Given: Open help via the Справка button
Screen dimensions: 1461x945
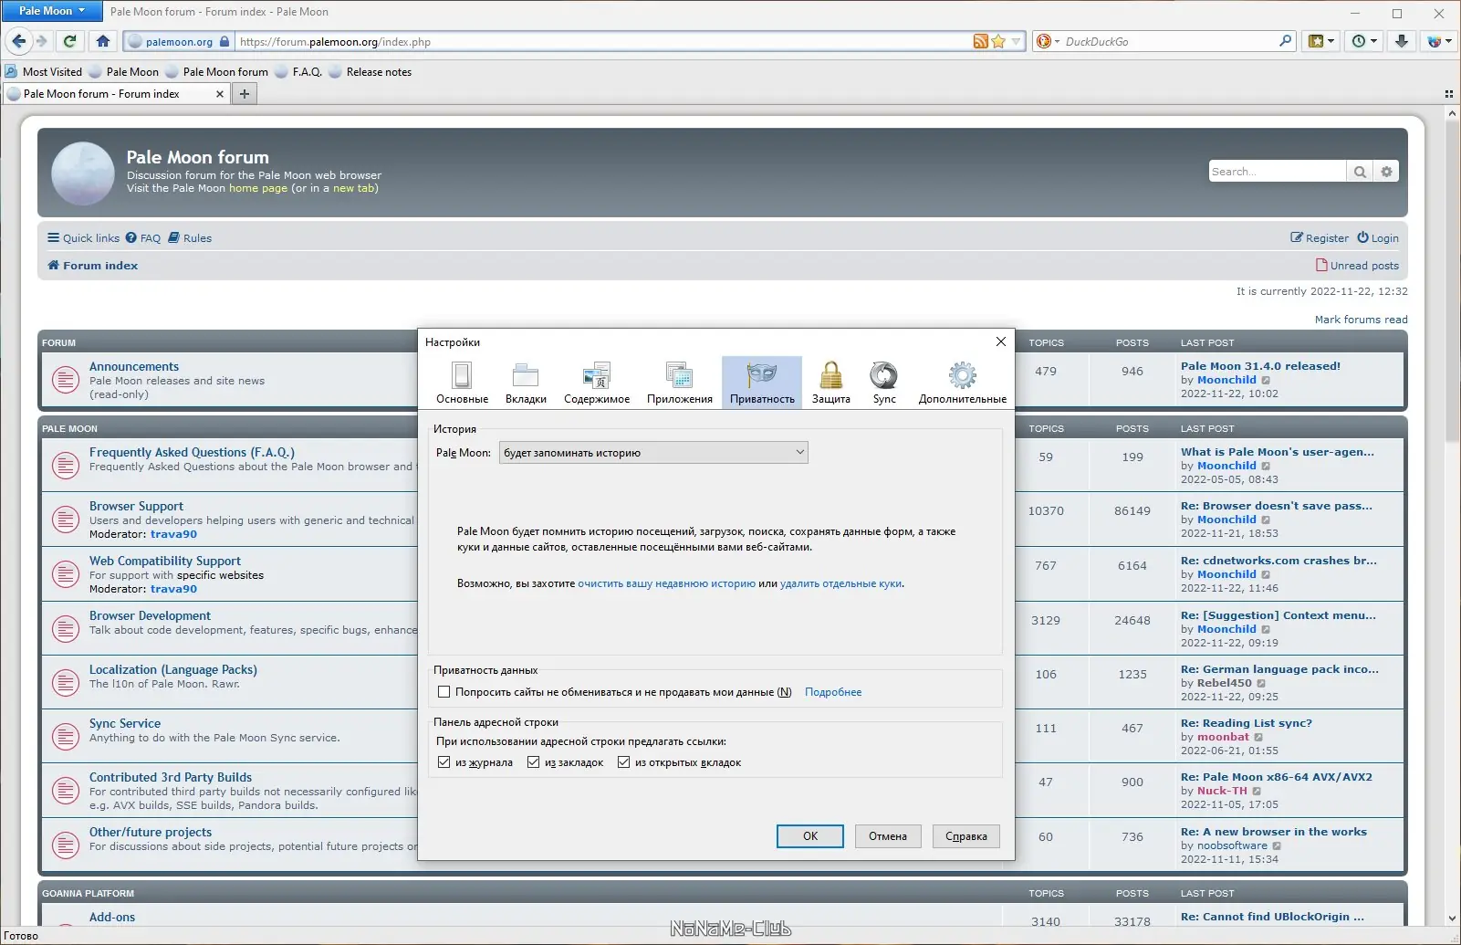Looking at the screenshot, I should (x=966, y=836).
